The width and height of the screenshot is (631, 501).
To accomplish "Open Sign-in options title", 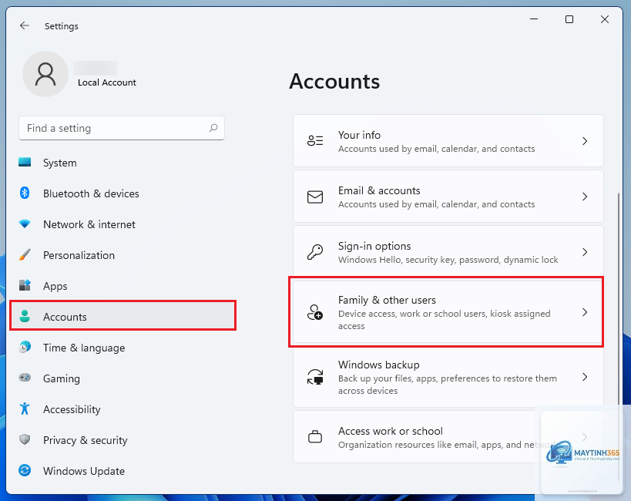I will pyautogui.click(x=374, y=246).
